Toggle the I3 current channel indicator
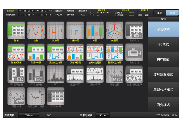This screenshot has width=183, height=128. pyautogui.click(x=29, y=15)
